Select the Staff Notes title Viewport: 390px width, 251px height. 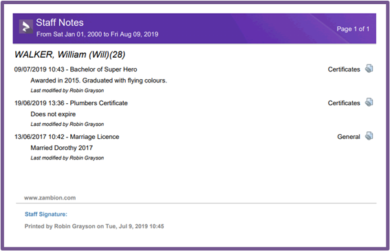[x=60, y=23]
